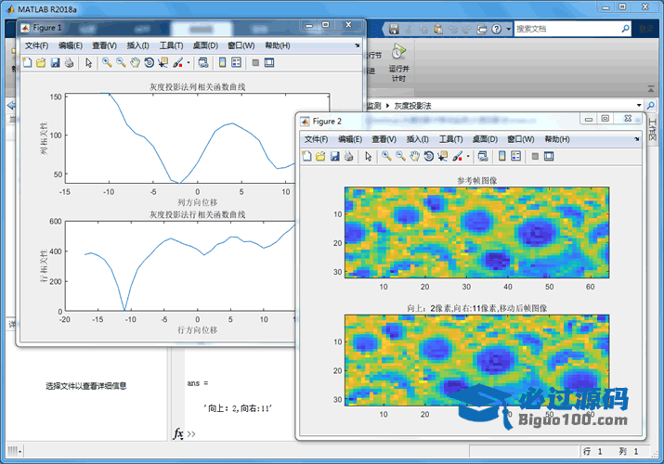Open 插入(I) menu in Figure 1
The image size is (664, 464).
[138, 45]
